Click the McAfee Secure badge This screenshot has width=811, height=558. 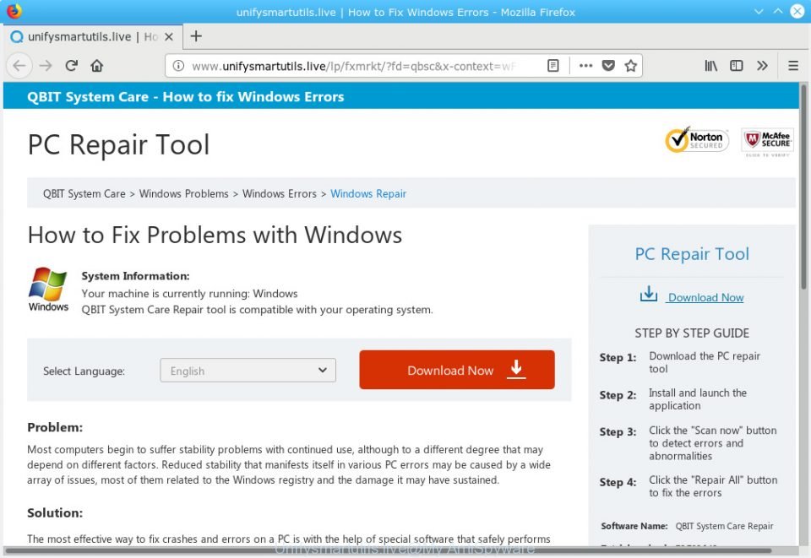[768, 142]
